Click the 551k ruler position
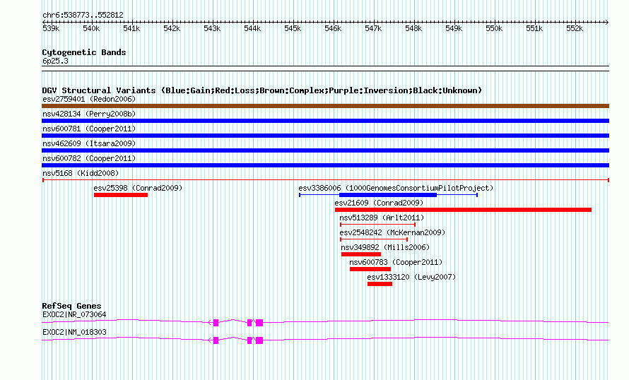 (534, 28)
